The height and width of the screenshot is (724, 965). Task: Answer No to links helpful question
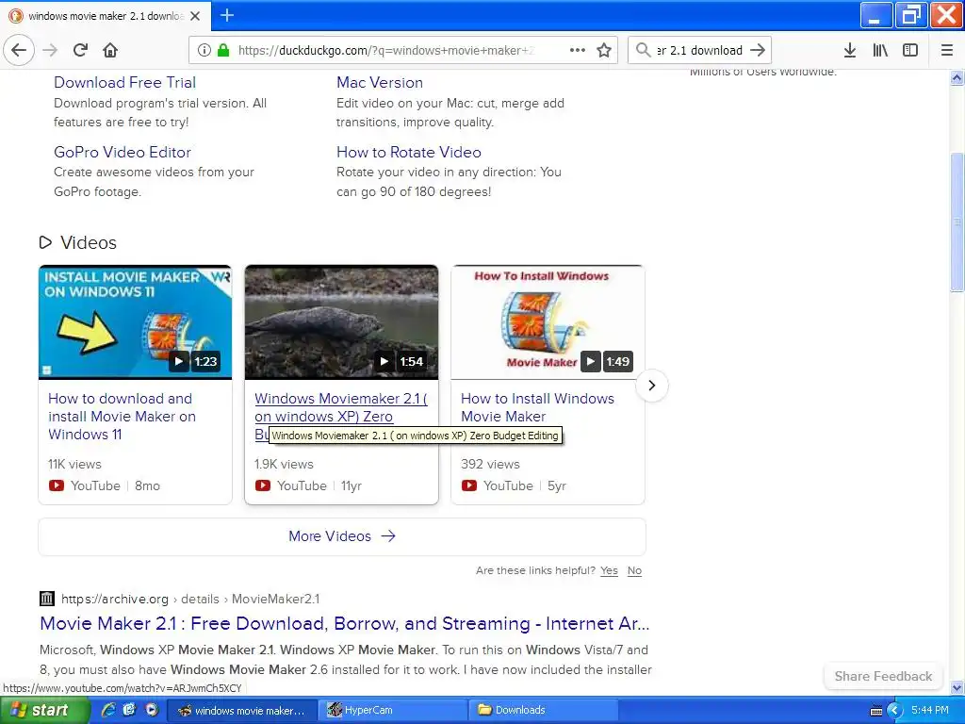tap(634, 570)
